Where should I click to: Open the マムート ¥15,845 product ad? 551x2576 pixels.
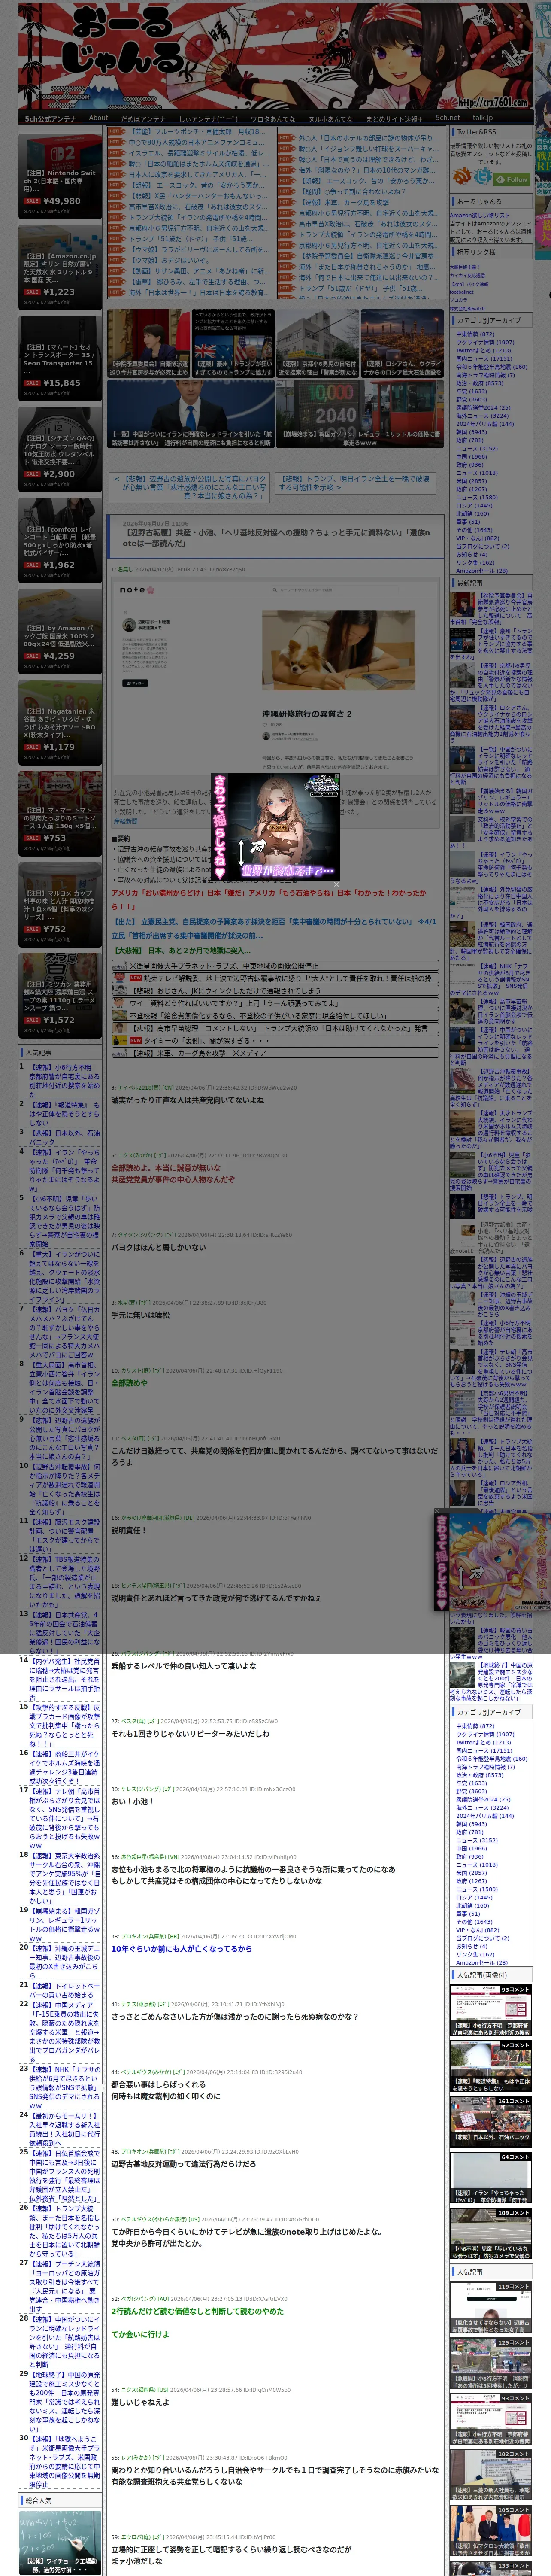60,358
